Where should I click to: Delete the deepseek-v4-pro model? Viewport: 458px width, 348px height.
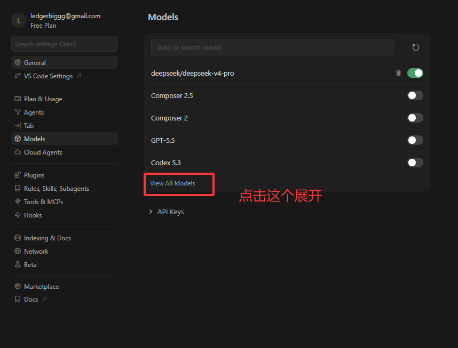(x=398, y=73)
